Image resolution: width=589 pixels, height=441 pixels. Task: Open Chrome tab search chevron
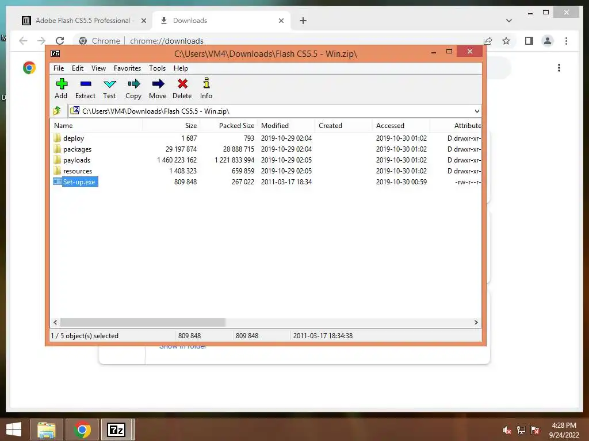click(509, 21)
